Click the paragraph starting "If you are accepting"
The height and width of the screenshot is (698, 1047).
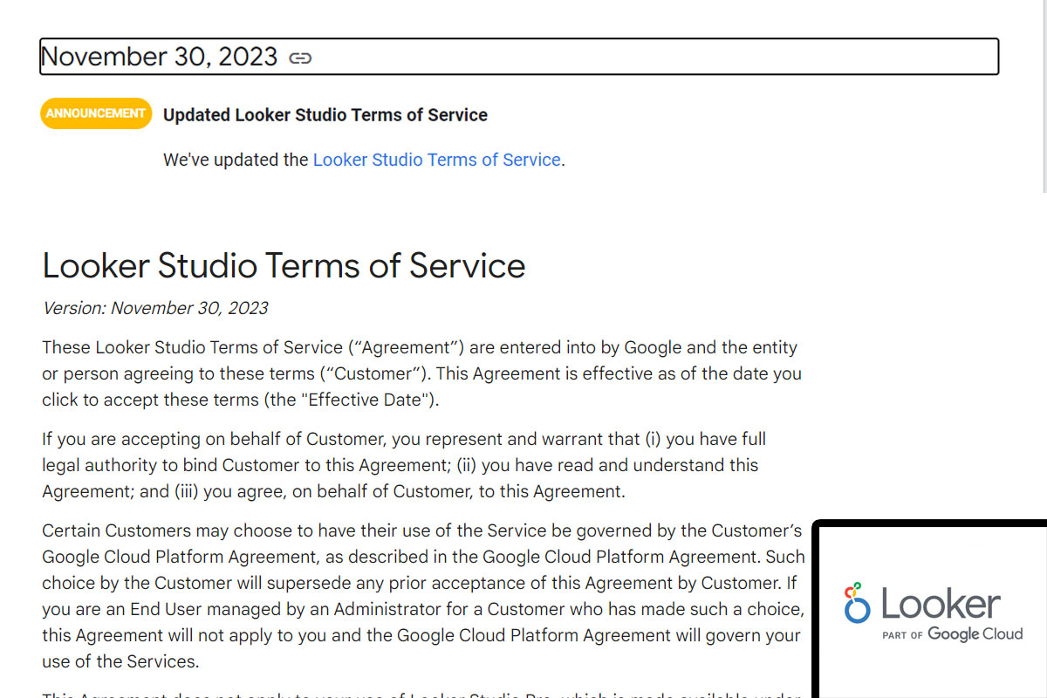point(404,465)
